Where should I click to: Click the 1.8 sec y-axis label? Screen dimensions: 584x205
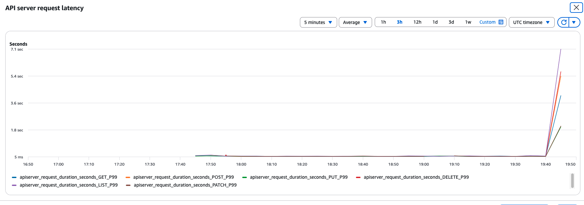[x=17, y=130]
